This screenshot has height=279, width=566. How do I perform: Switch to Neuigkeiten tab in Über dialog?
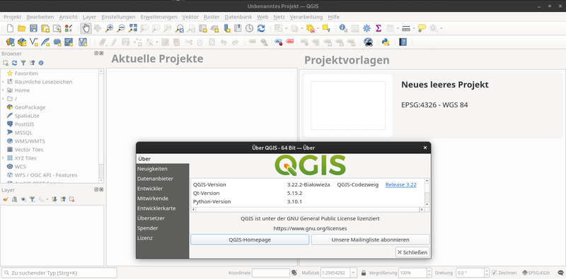tap(163, 169)
